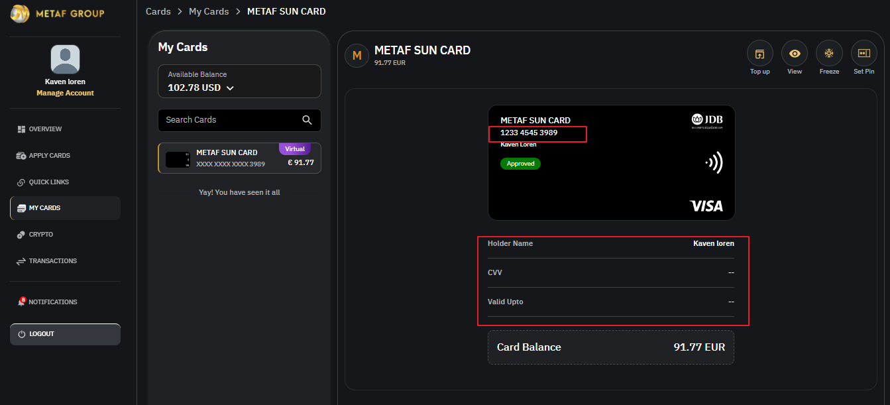Click the My Cards panel heading
Viewport: 890px width, 405px height.
click(x=183, y=47)
